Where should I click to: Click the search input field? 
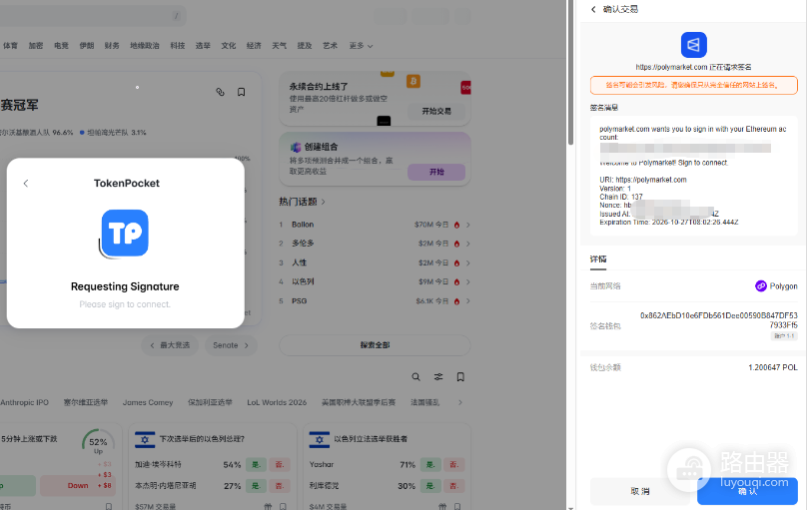click(93, 16)
